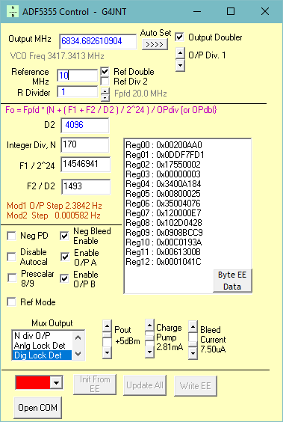Increase Charge Pump current up arrow
The height and width of the screenshot is (422, 283).
click(x=149, y=325)
